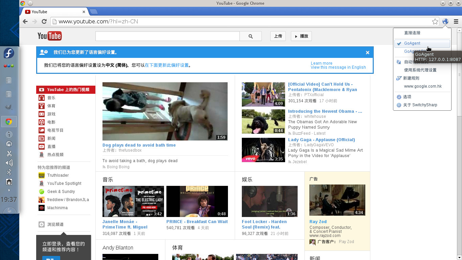Open the PRINCE Breakfast Can Wait thumbnail
The height and width of the screenshot is (260, 462).
(x=197, y=201)
